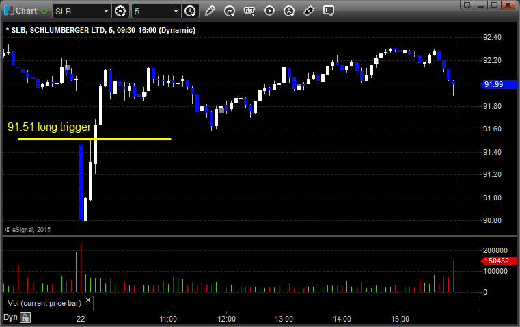Click the 90.80 price axis label
Viewport: 520px width, 327px height.
(492, 220)
